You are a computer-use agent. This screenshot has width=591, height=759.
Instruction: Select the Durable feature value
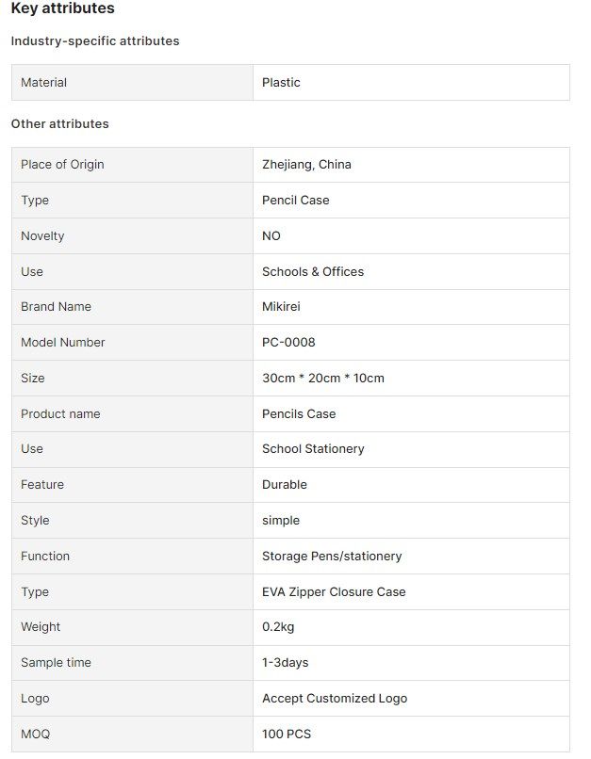click(x=285, y=485)
